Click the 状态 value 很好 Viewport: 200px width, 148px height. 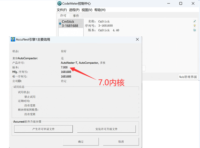click(x=64, y=51)
